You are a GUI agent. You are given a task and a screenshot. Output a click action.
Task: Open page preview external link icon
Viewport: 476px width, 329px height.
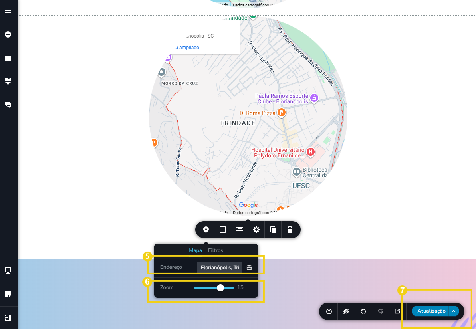(x=397, y=311)
